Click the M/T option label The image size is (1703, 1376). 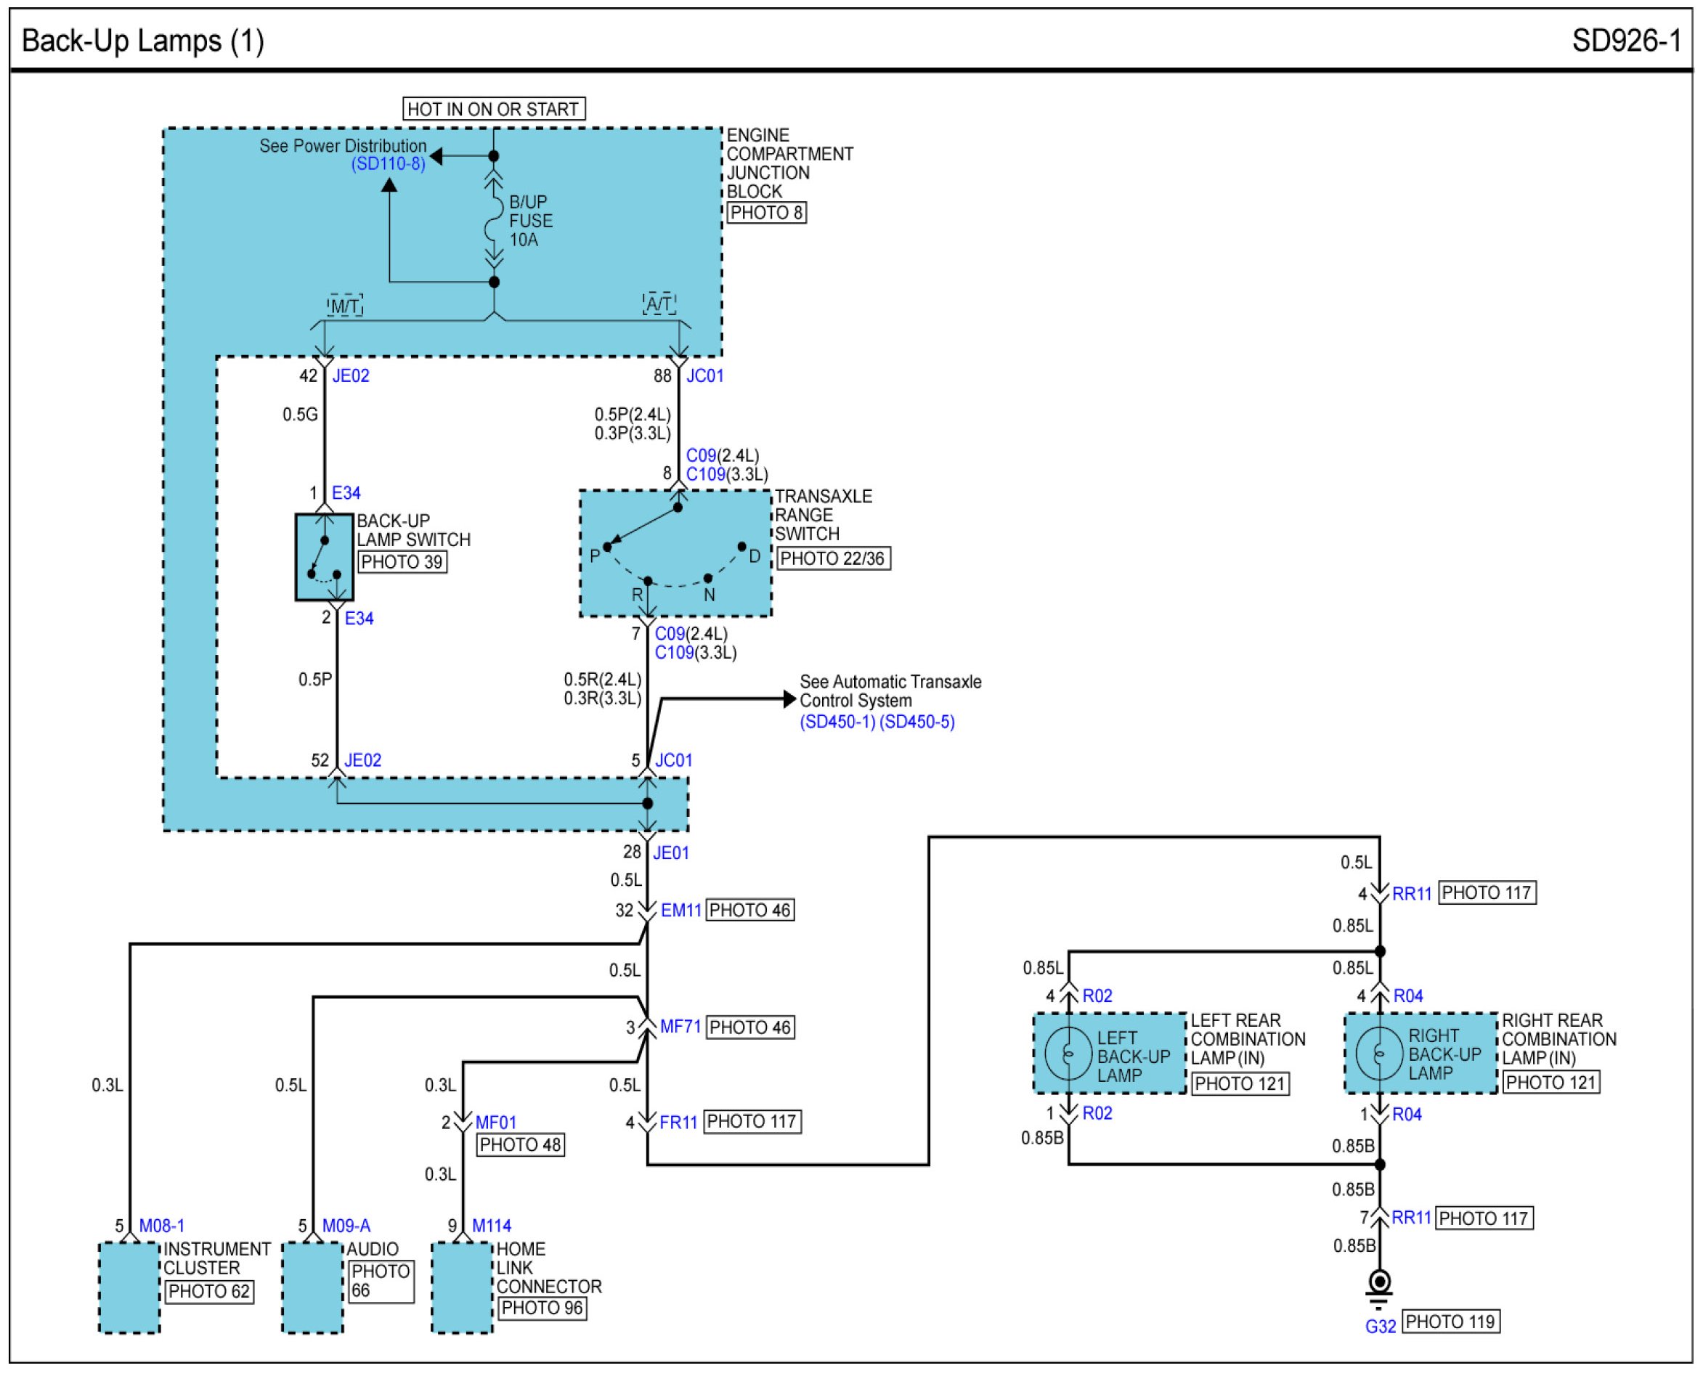(x=345, y=306)
